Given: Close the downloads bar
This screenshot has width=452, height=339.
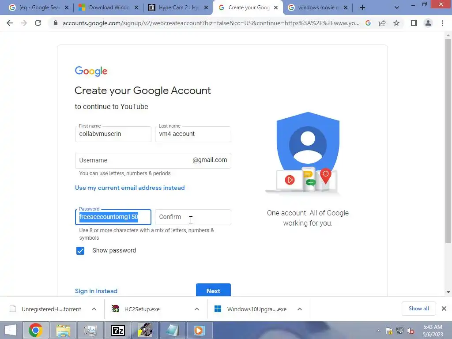Looking at the screenshot, I should point(444,309).
